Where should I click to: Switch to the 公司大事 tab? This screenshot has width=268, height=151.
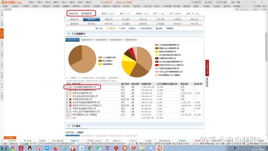160,19
